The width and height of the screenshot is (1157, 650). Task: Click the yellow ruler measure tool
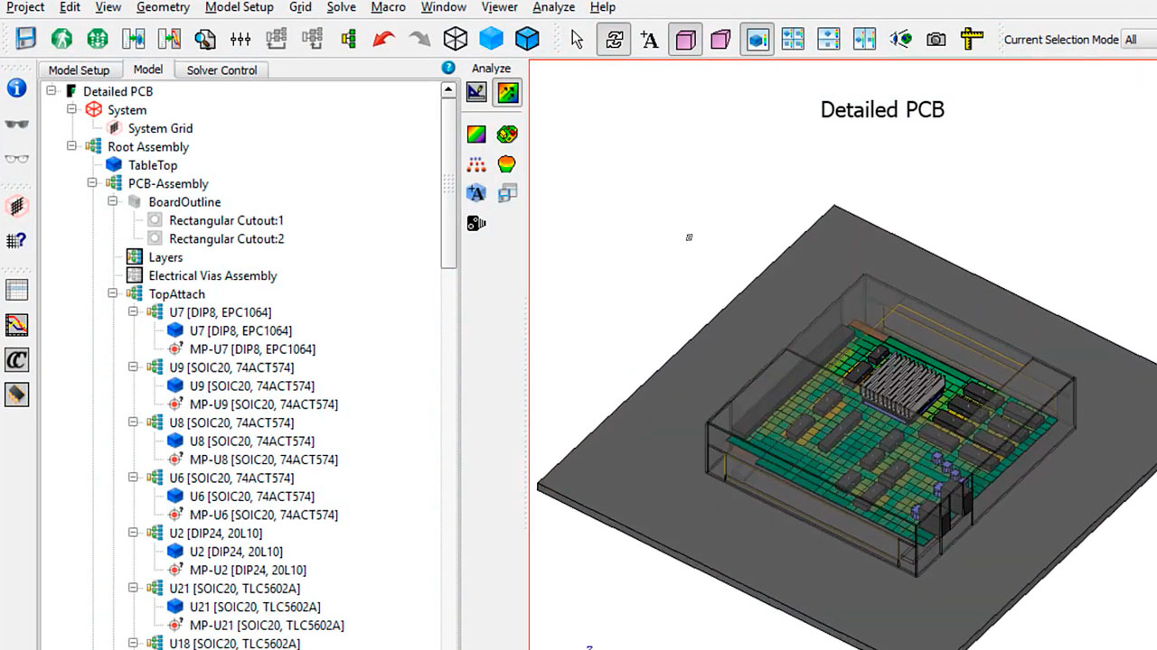click(972, 39)
